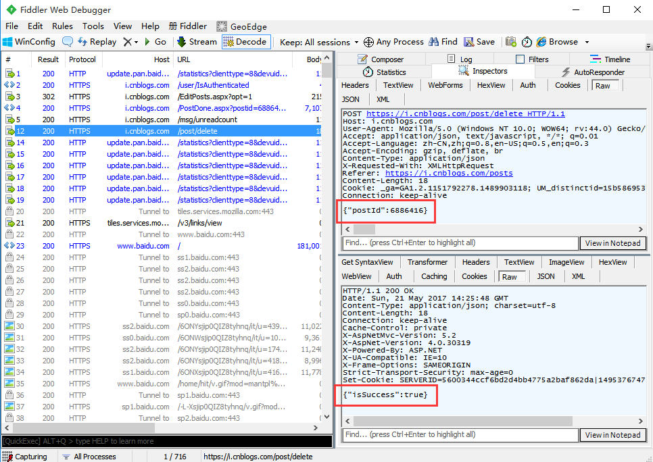The width and height of the screenshot is (653, 462).
Task: Open Keep: All sessions dropdown
Action: (319, 42)
